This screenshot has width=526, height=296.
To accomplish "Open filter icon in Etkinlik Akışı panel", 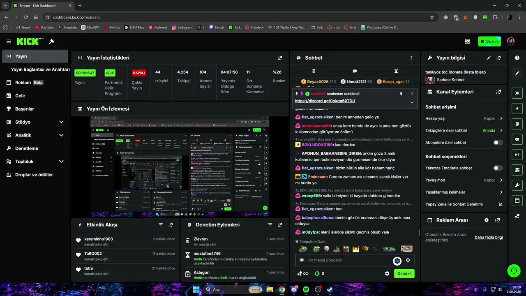I will pyautogui.click(x=161, y=225).
